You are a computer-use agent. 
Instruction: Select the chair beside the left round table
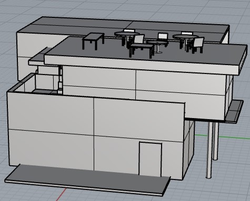(x=138, y=40)
